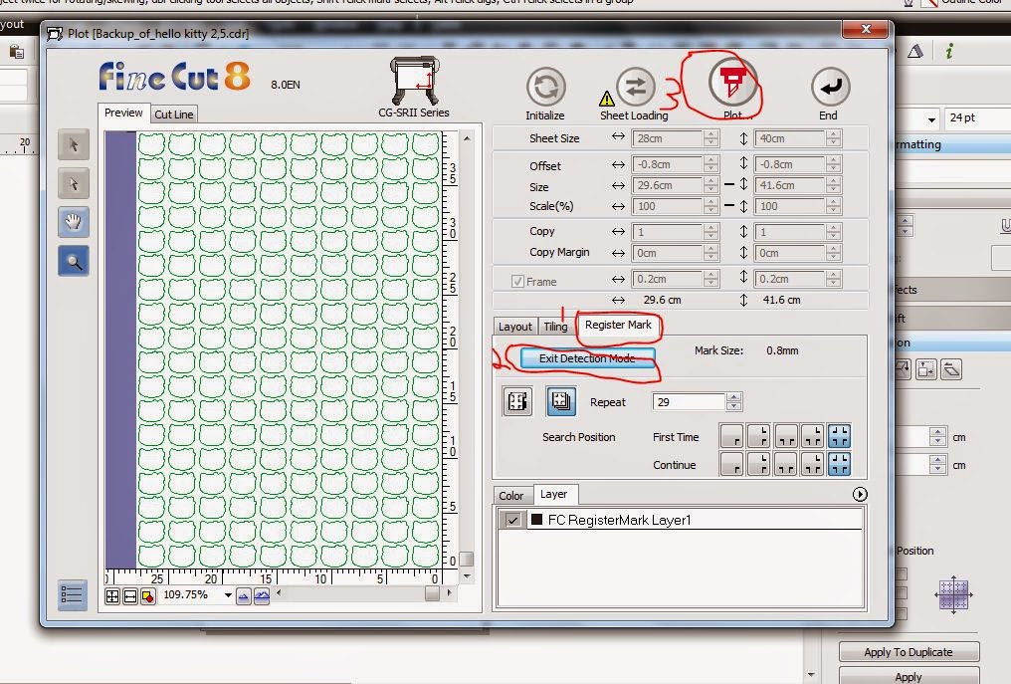Screen dimensions: 1011x684
Task: Click the Plot cutter icon
Action: [x=733, y=84]
